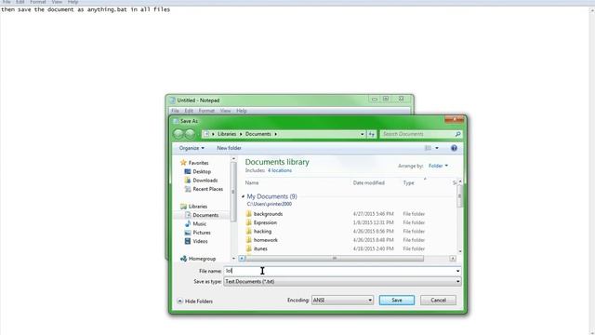Viewport: 595px width, 335px height.
Task: Open the Arrange by Folder dropdown
Action: point(438,166)
